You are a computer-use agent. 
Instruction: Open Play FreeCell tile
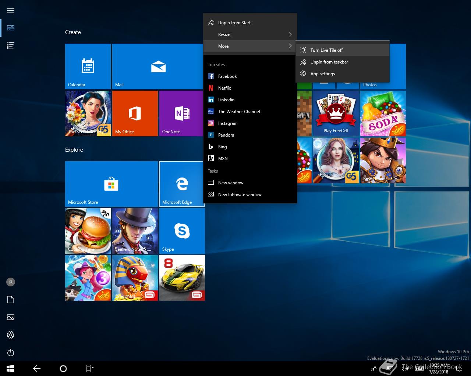pyautogui.click(x=336, y=113)
